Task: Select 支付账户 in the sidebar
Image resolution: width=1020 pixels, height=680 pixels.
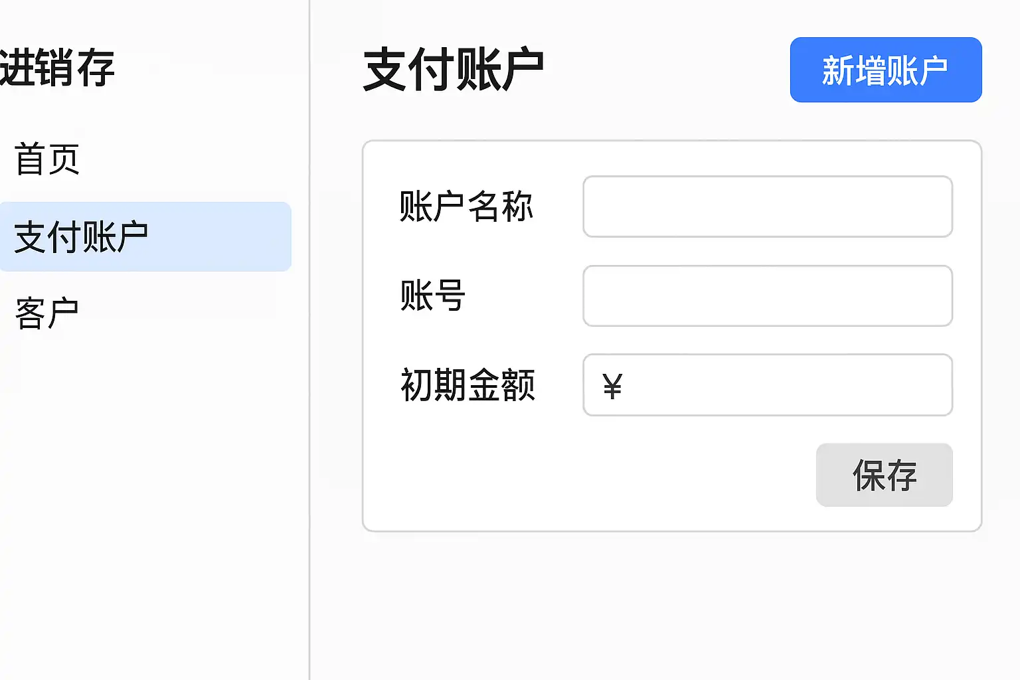Action: click(x=81, y=237)
